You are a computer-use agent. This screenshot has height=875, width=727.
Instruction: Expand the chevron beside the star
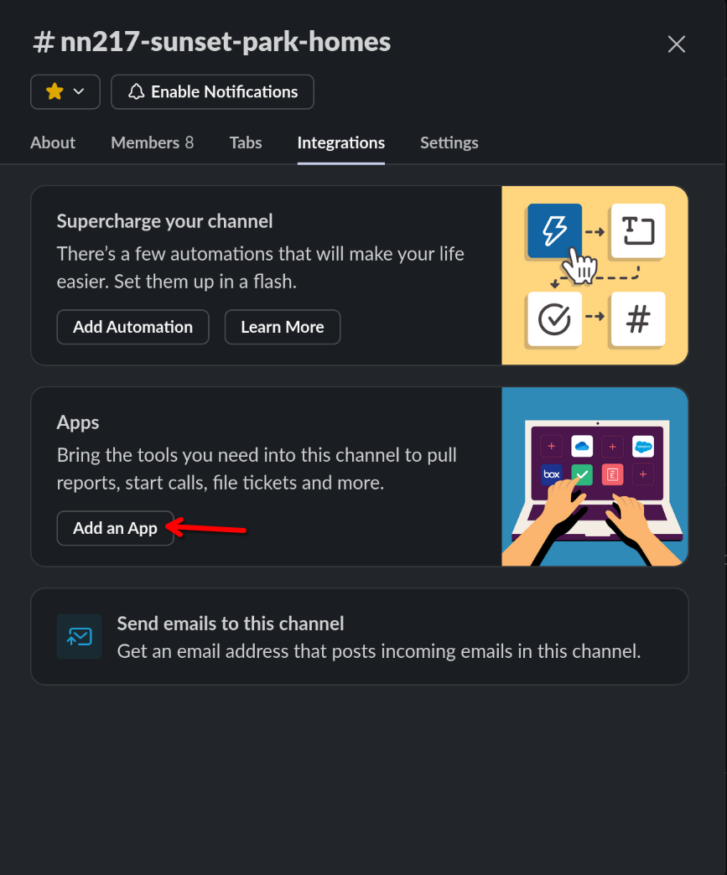click(x=80, y=92)
